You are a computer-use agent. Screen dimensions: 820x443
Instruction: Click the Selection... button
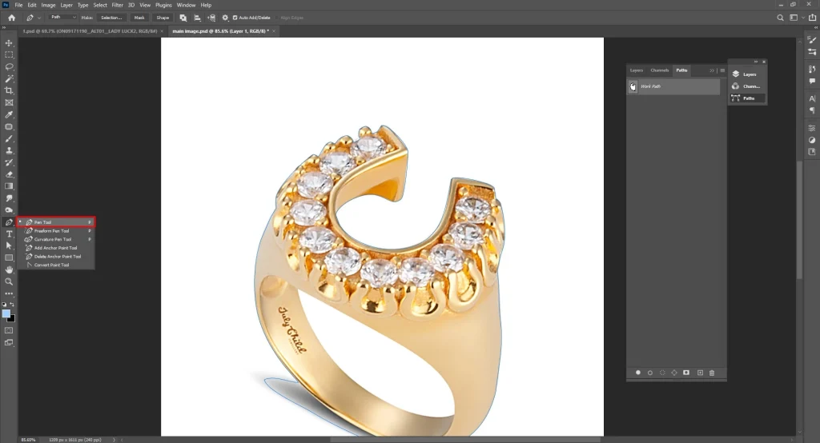point(111,17)
